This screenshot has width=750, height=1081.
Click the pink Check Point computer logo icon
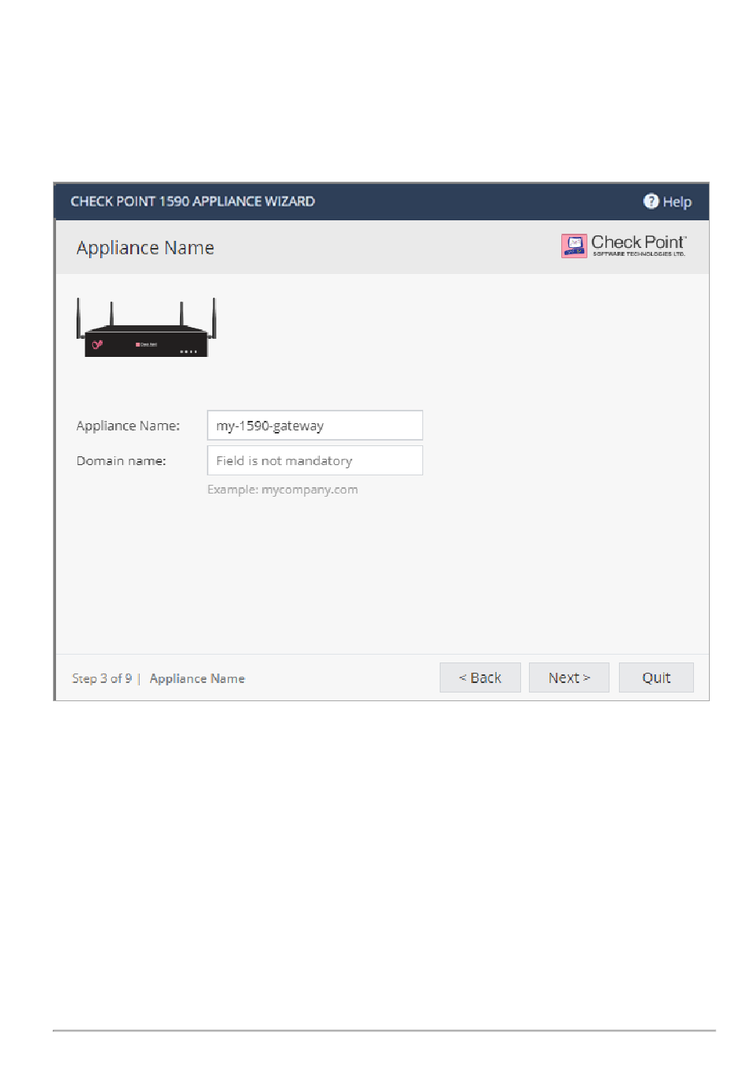tap(574, 246)
